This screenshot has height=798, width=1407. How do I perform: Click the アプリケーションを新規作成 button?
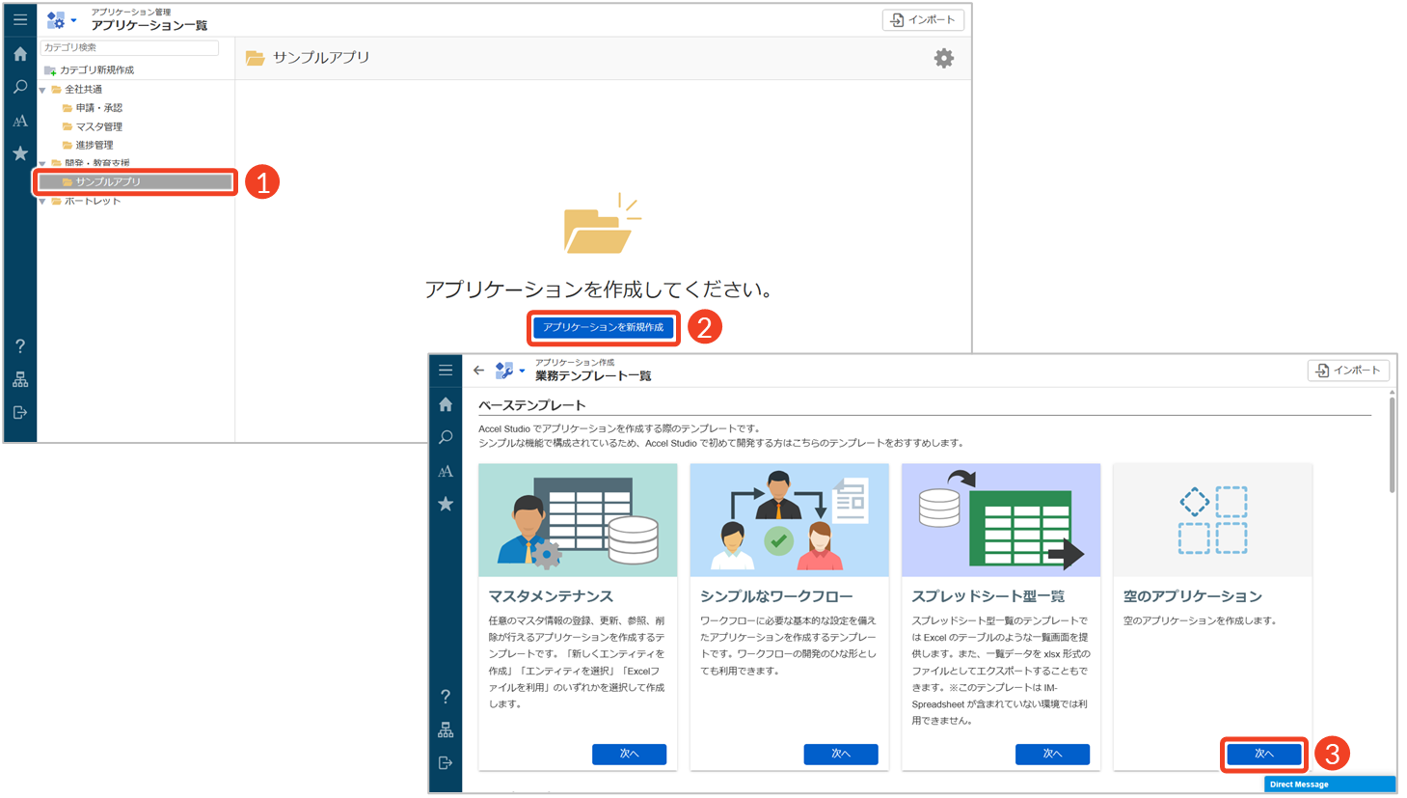[x=603, y=328]
